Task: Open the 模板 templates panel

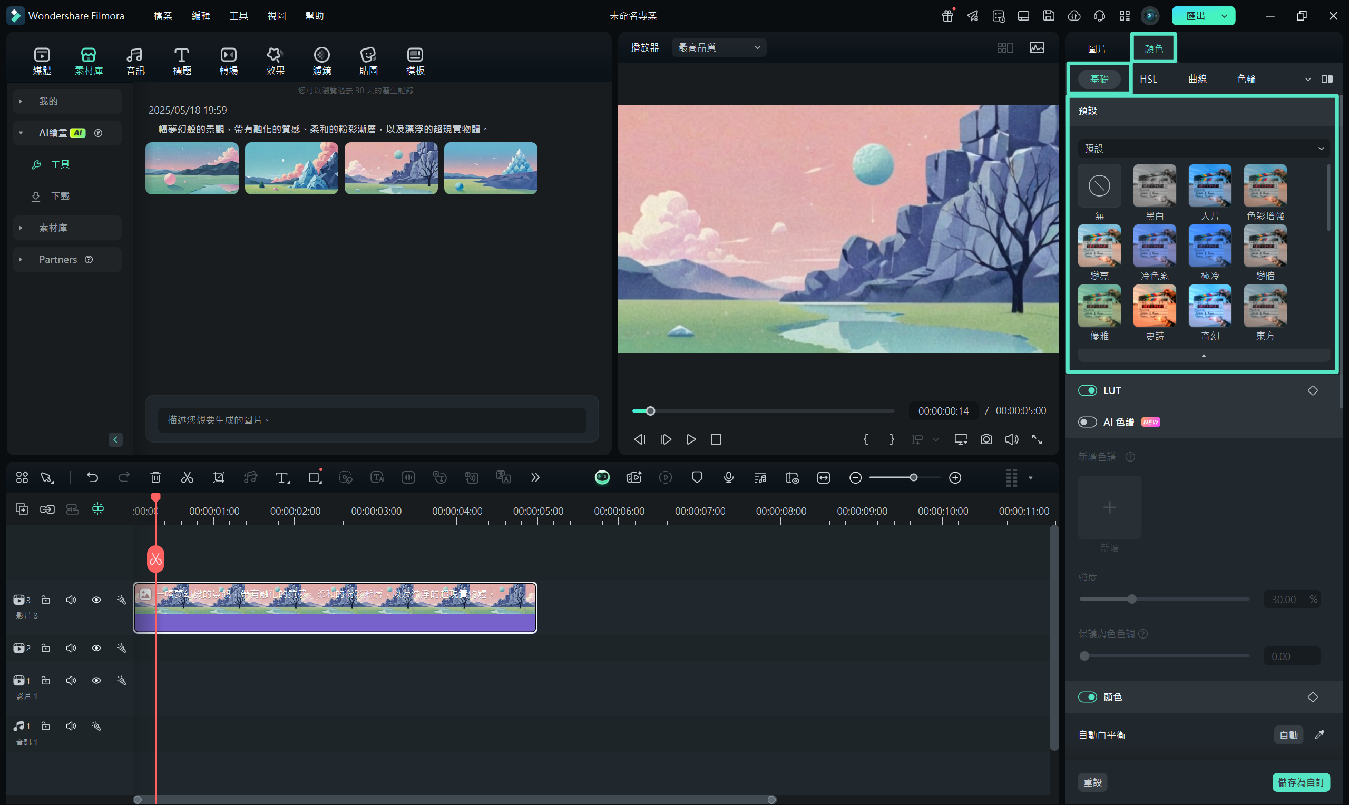Action: (x=415, y=61)
